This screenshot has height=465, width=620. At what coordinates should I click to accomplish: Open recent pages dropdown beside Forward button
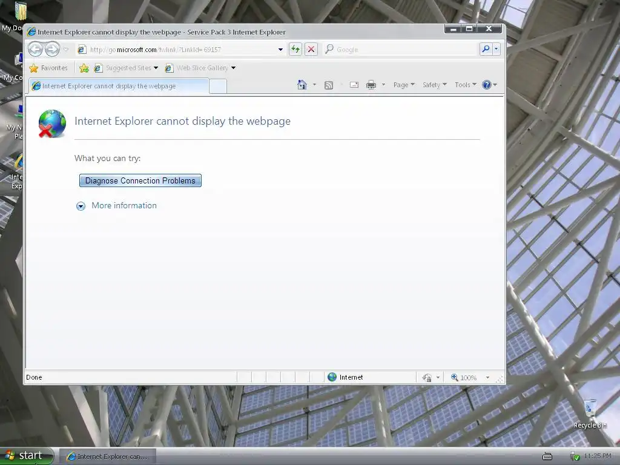[x=66, y=50]
